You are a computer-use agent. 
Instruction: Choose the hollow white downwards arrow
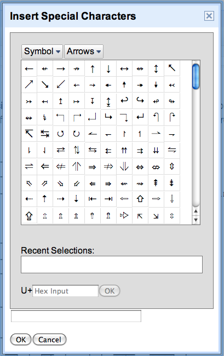tap(172, 199)
